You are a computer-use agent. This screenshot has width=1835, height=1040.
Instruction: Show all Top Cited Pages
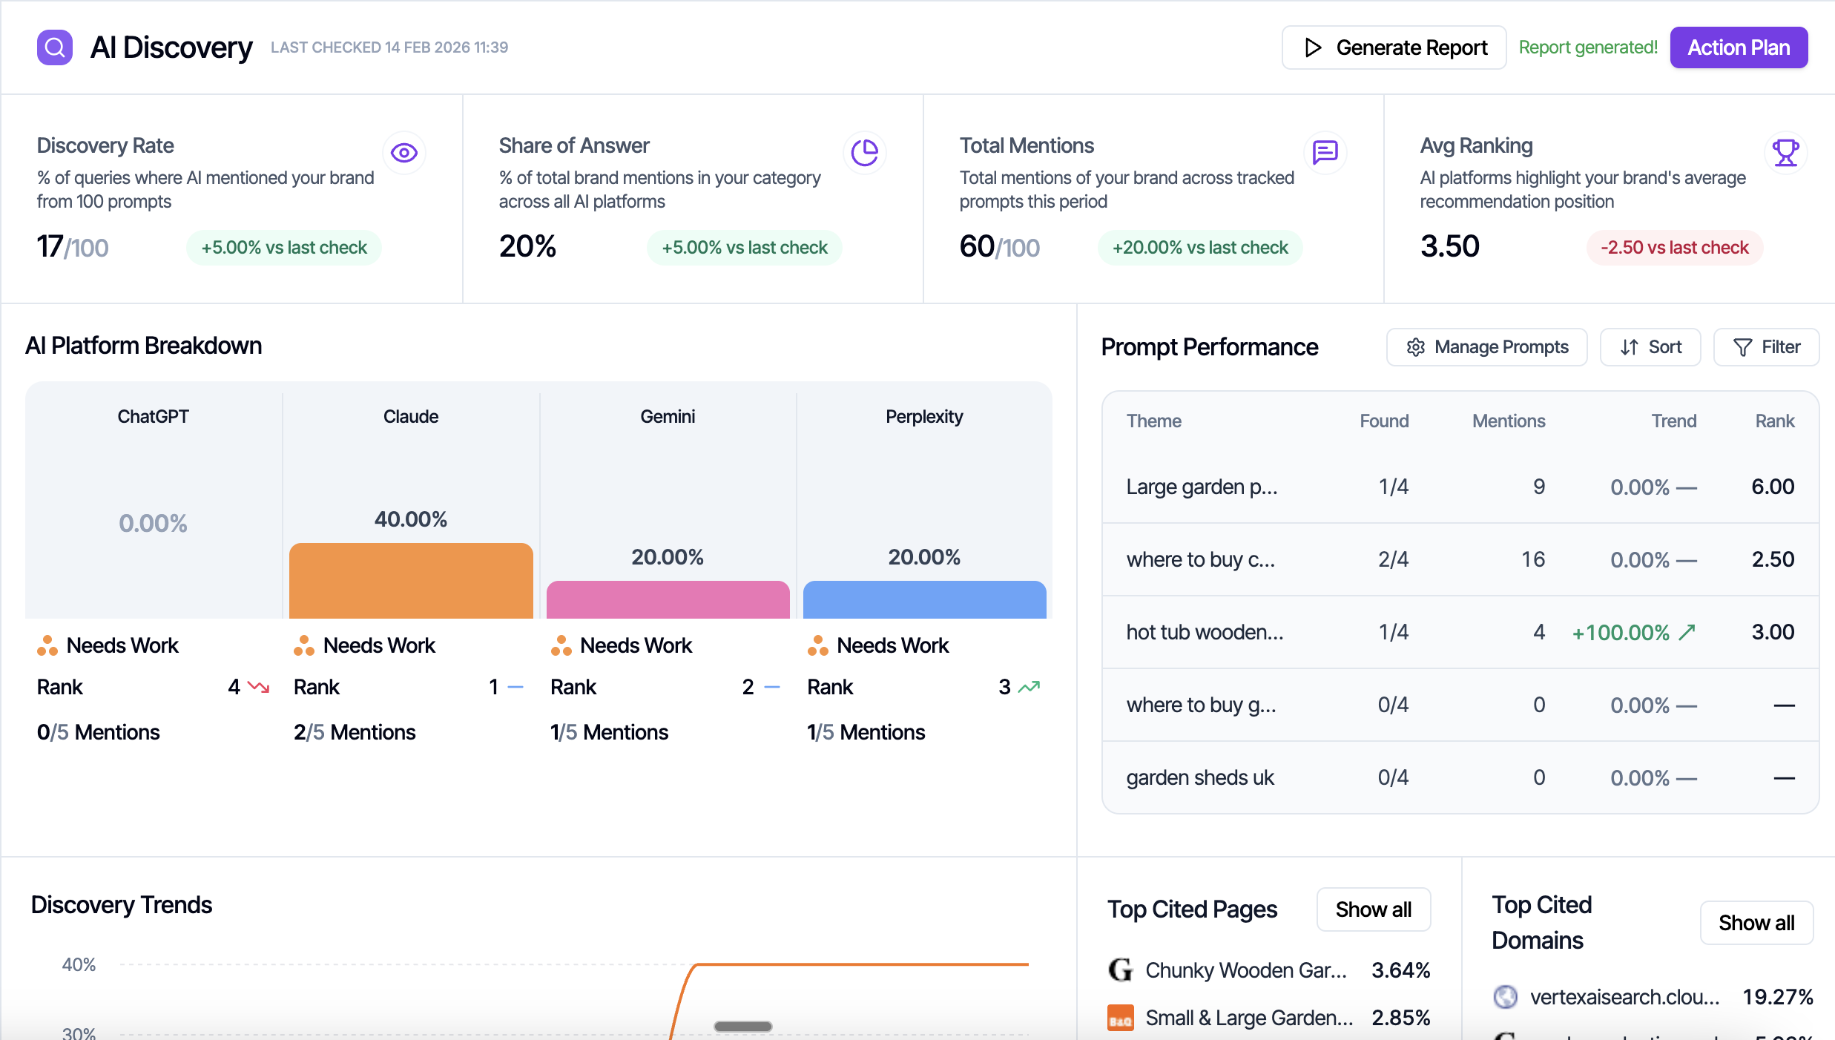coord(1373,909)
